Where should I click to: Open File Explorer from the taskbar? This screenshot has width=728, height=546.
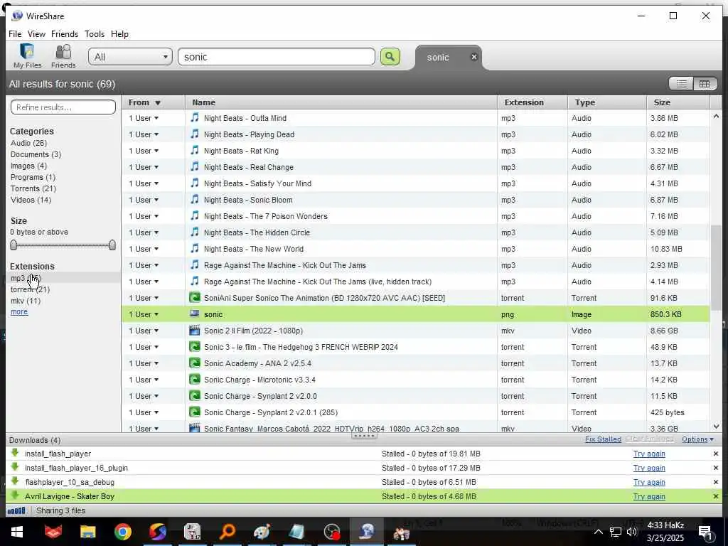pyautogui.click(x=87, y=532)
